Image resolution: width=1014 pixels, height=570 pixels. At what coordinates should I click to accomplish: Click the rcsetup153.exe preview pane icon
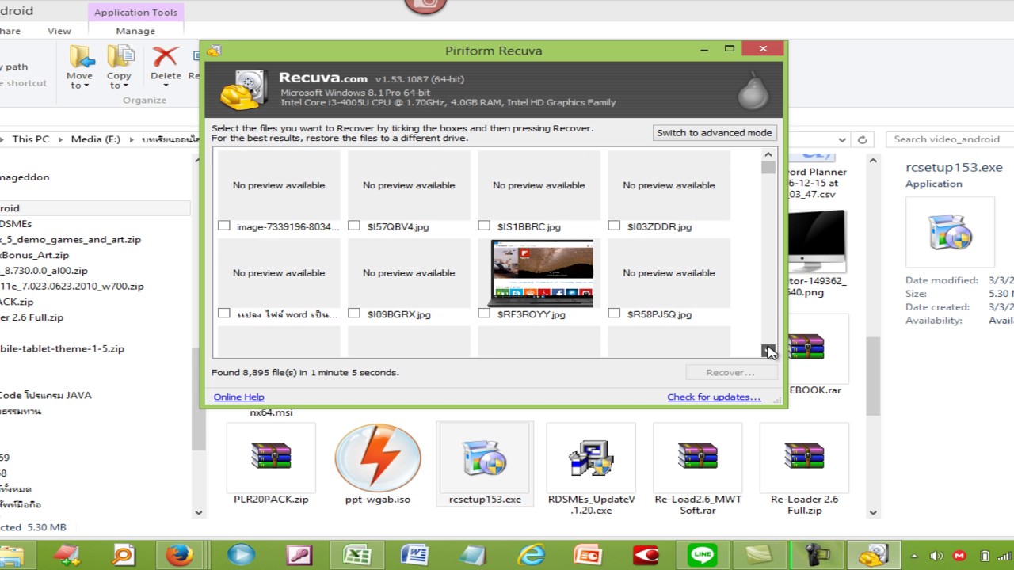click(x=949, y=233)
